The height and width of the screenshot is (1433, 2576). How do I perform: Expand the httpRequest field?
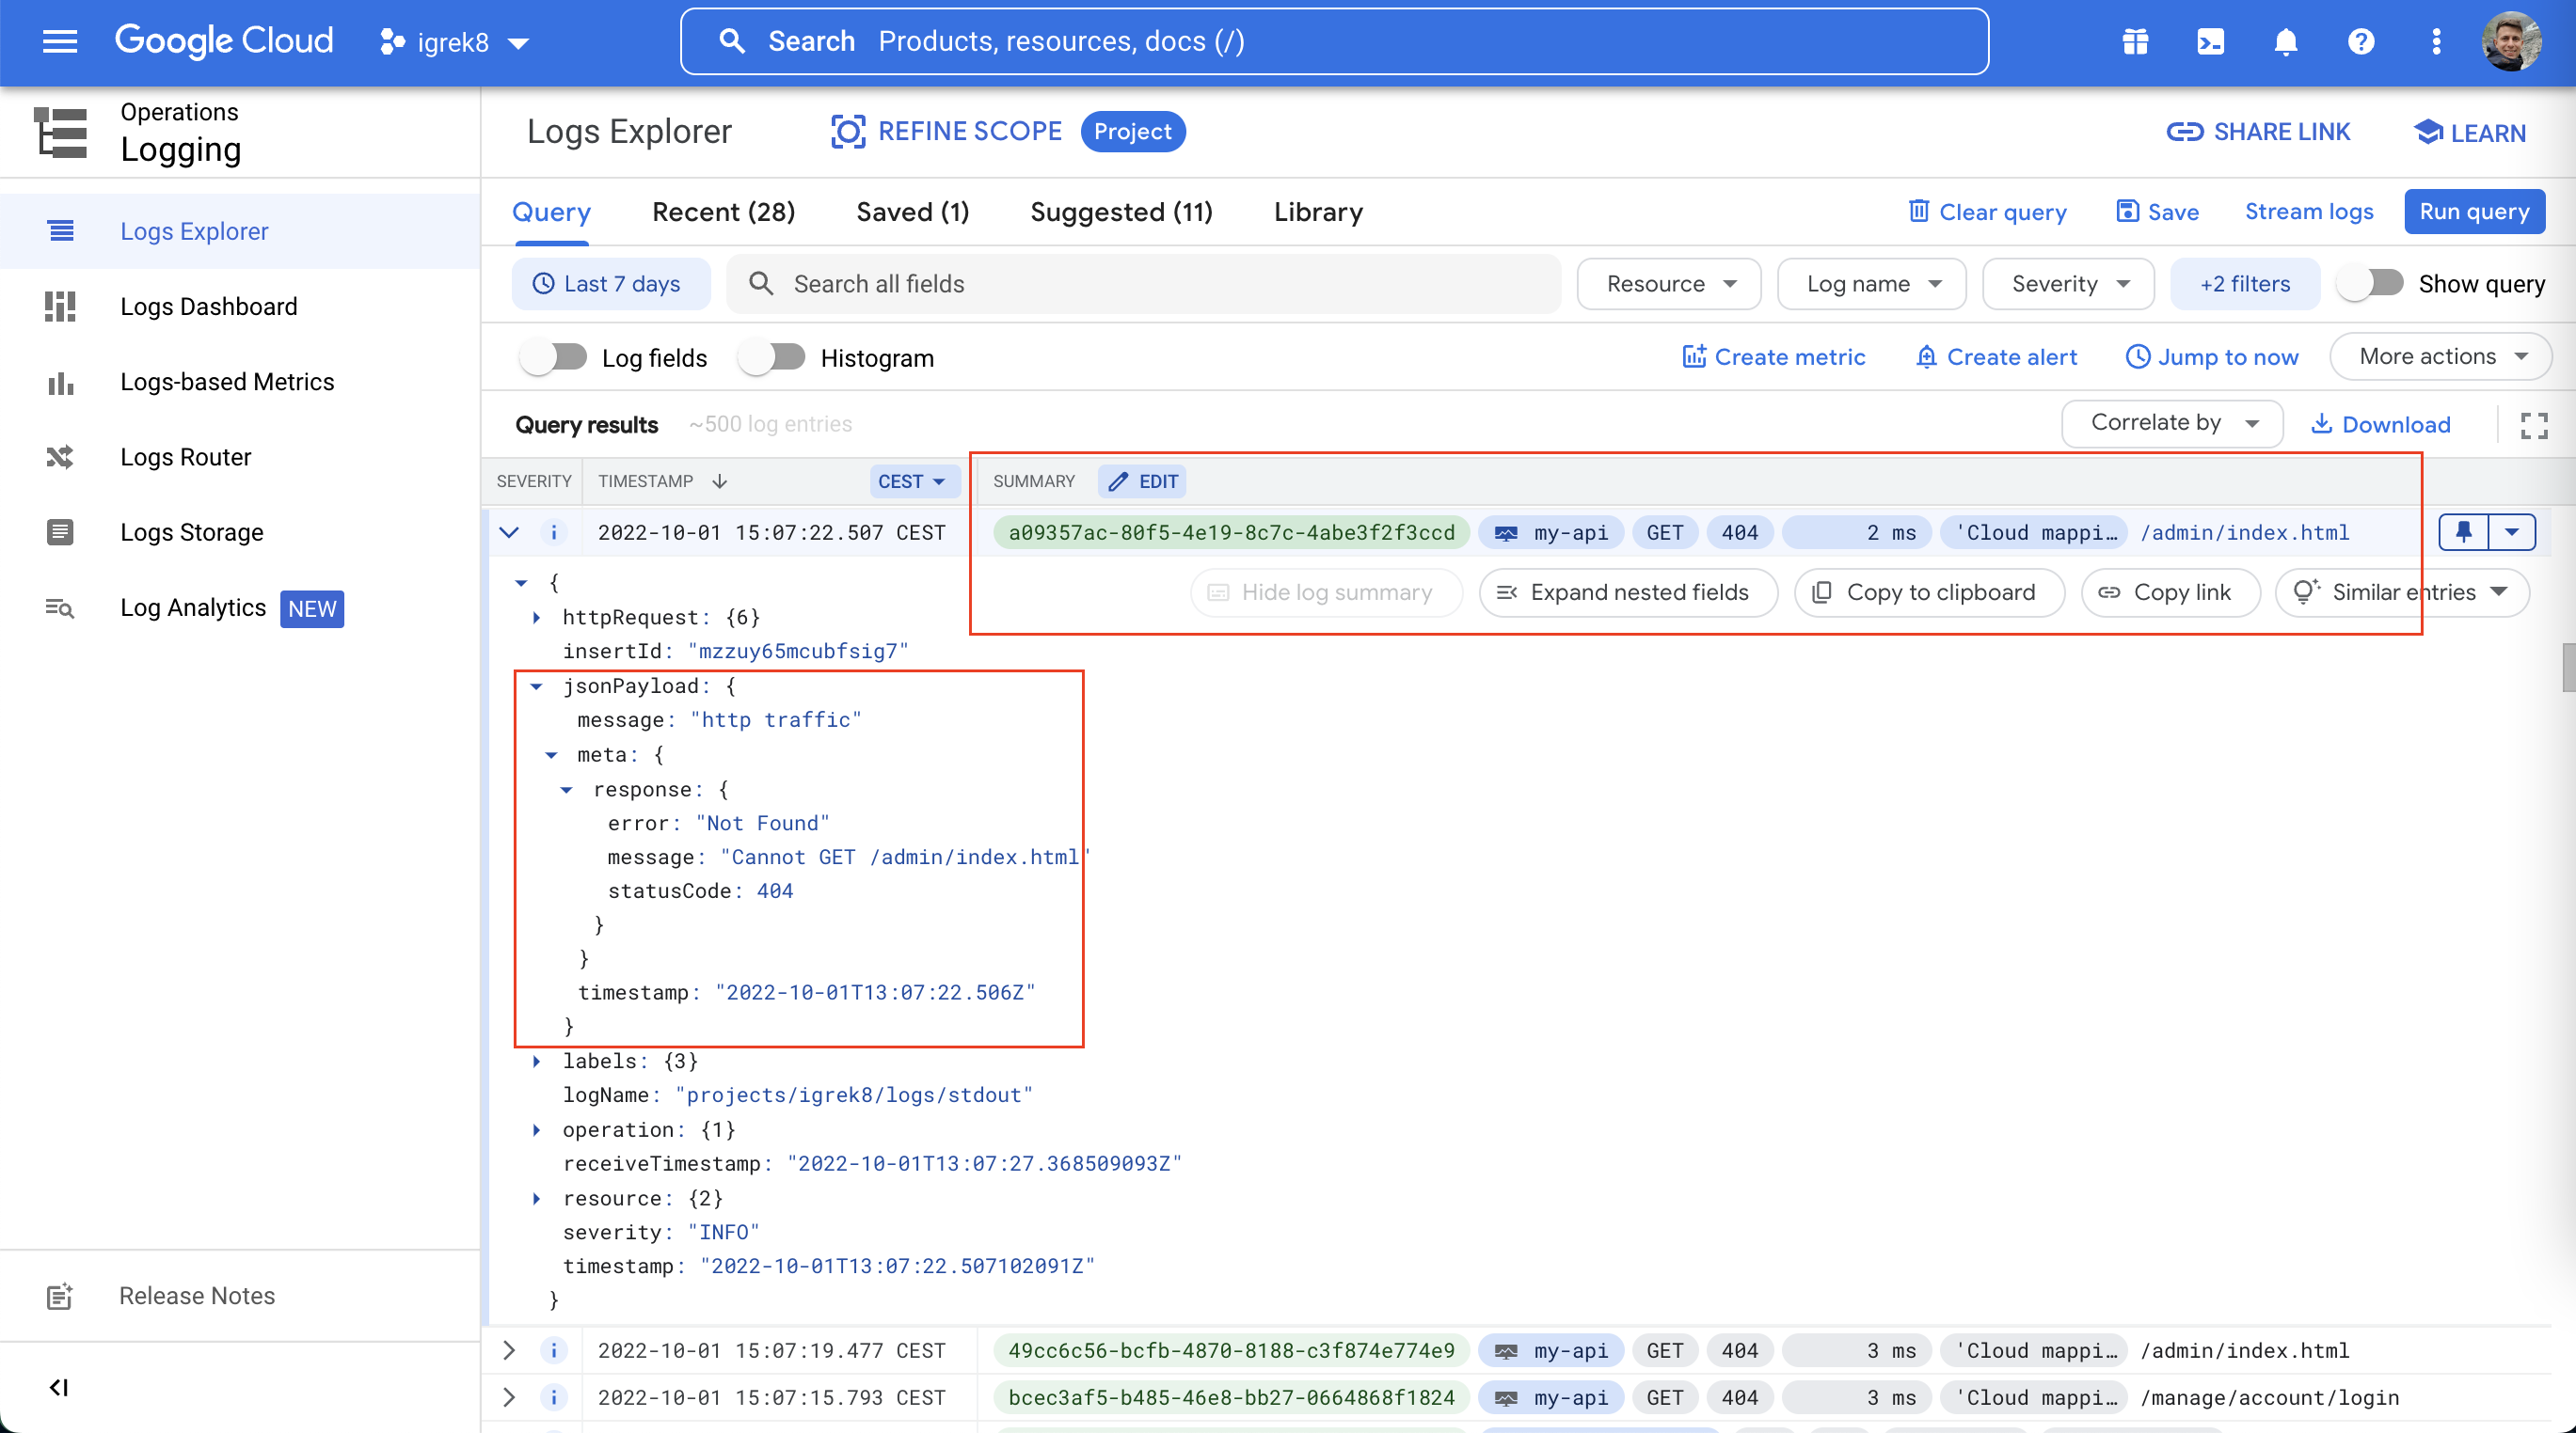[537, 618]
